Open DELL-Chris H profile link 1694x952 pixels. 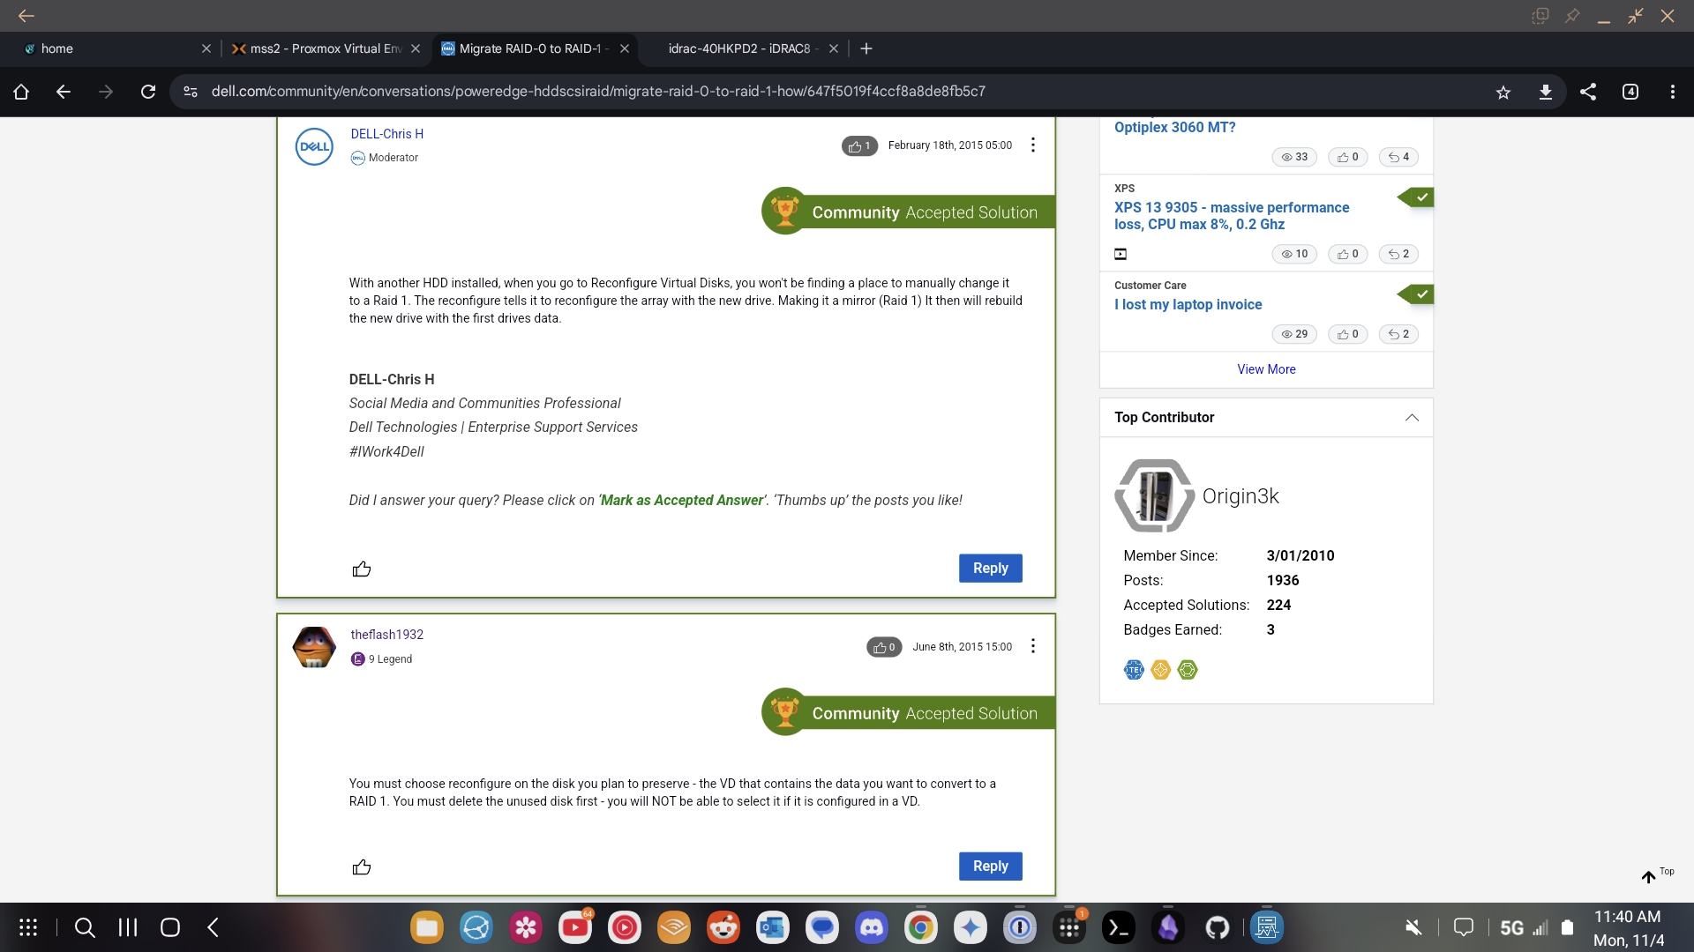tap(386, 134)
